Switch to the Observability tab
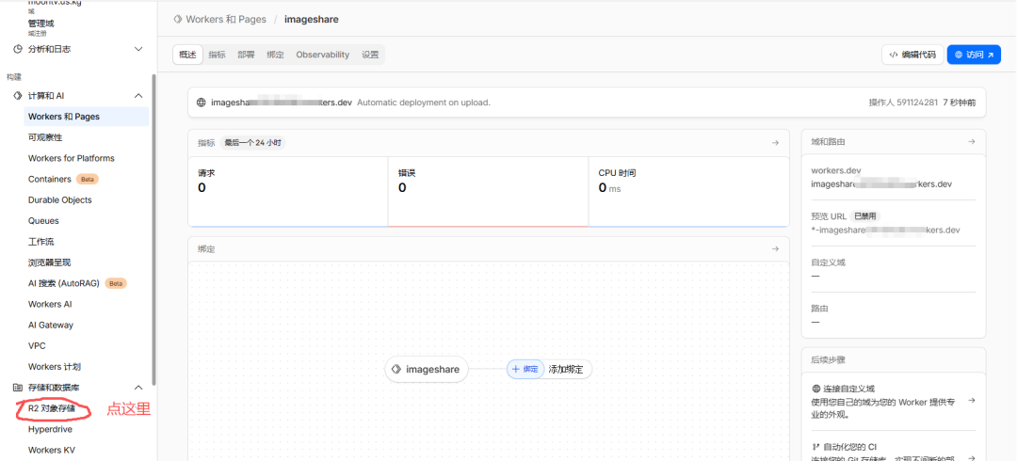Screen dimensions: 1017x461 (x=322, y=55)
